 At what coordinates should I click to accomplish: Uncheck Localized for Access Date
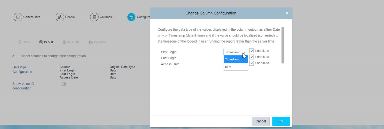tap(251, 63)
